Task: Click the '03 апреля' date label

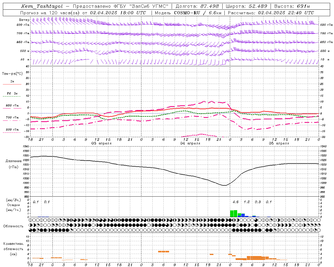Action: (x=101, y=143)
